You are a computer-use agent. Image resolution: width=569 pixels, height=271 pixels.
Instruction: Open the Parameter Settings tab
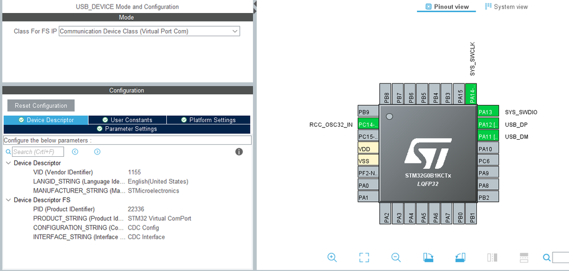click(x=127, y=129)
